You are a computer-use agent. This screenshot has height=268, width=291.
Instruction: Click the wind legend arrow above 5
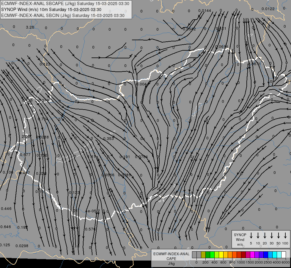[251, 236]
